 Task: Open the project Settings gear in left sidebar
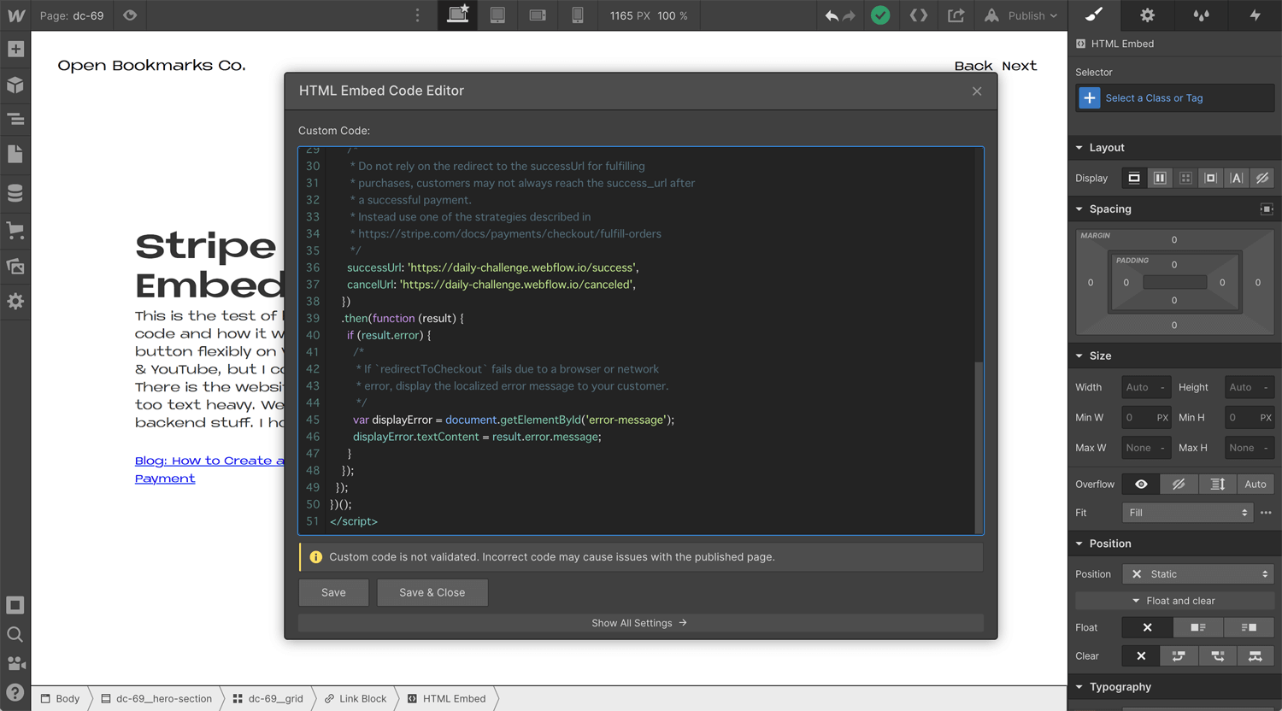pyautogui.click(x=15, y=302)
